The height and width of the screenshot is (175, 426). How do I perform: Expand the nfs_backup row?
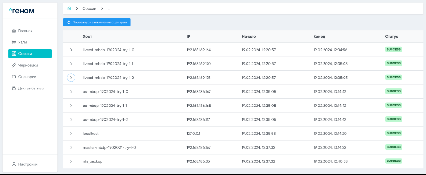[71, 161]
